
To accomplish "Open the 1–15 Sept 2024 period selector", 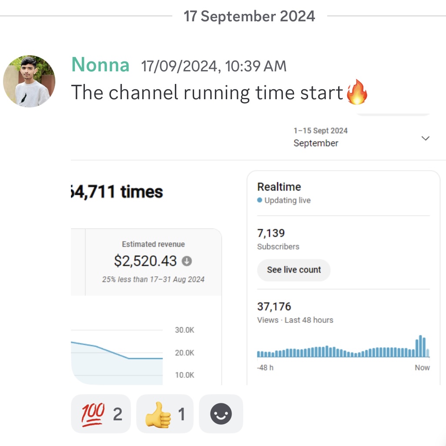I will coord(361,137).
